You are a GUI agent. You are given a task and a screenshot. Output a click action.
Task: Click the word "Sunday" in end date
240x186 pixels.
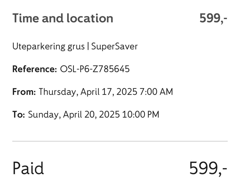point(44,115)
